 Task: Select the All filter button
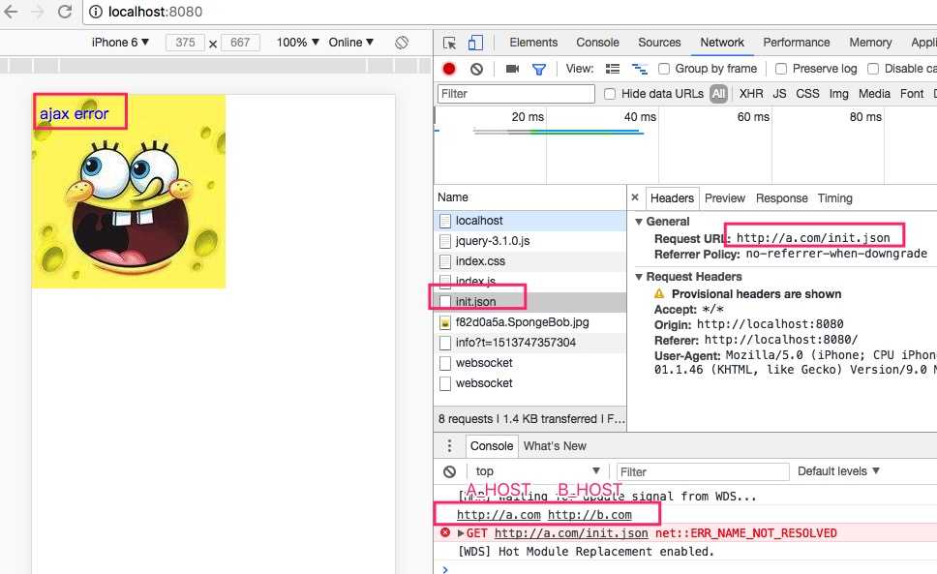coord(718,94)
